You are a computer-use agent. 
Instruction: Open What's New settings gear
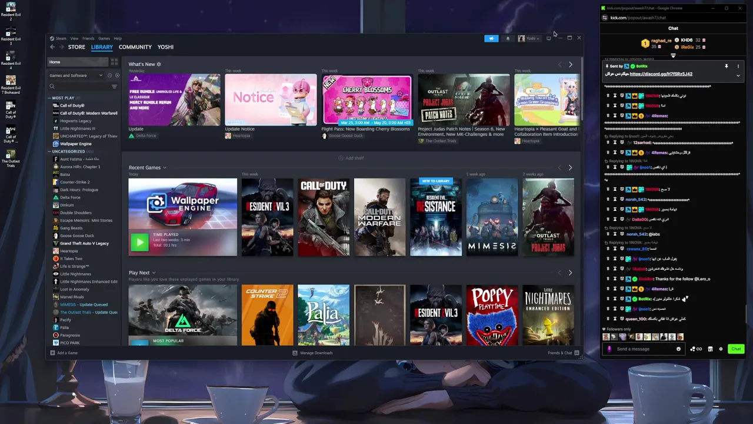tap(159, 64)
